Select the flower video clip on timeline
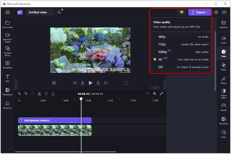The image size is (231, 154). tap(55, 130)
